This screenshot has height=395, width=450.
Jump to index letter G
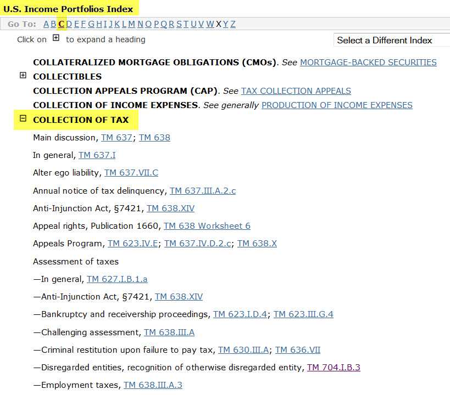pos(91,24)
